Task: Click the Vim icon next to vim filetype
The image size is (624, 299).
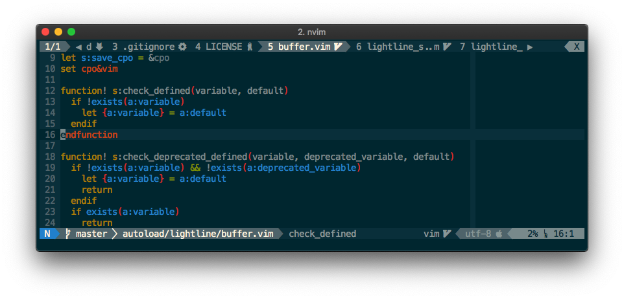Action: 446,234
